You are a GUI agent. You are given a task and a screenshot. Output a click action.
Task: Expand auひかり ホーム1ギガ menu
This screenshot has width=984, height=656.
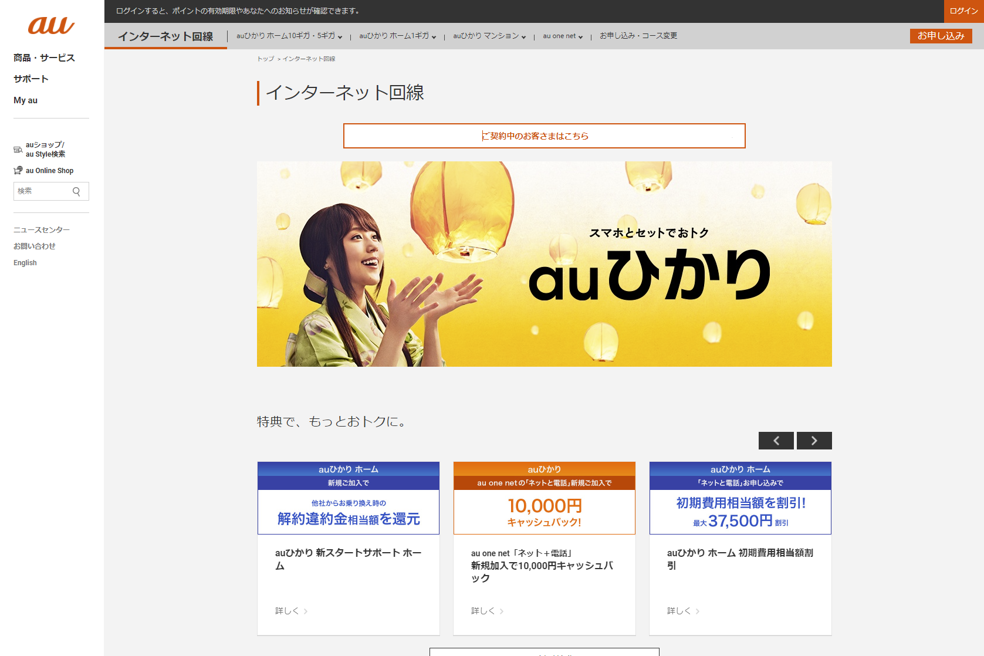click(398, 36)
